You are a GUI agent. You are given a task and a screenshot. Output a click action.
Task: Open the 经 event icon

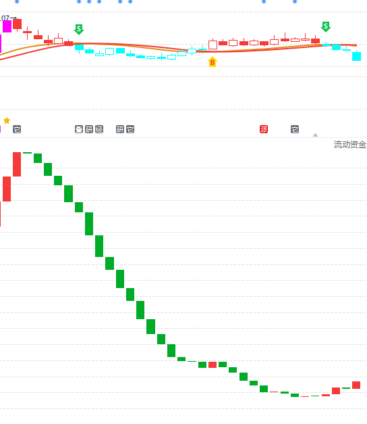(x=99, y=130)
